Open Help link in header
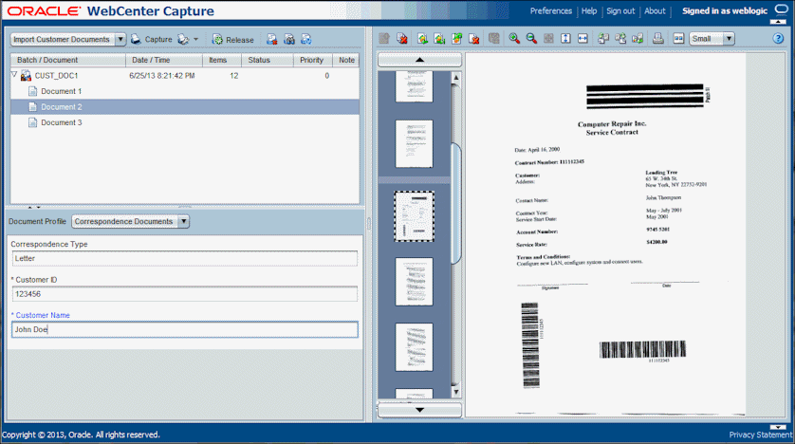The image size is (795, 444). [588, 10]
